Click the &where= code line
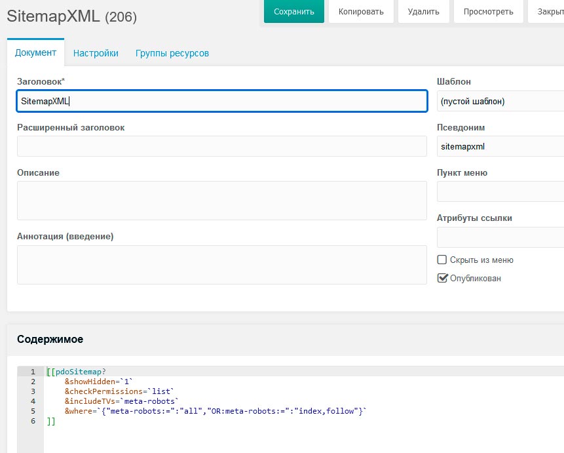 click(216, 411)
